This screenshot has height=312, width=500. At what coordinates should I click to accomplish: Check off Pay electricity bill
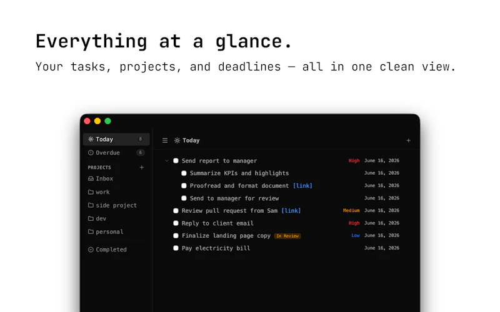tap(176, 248)
